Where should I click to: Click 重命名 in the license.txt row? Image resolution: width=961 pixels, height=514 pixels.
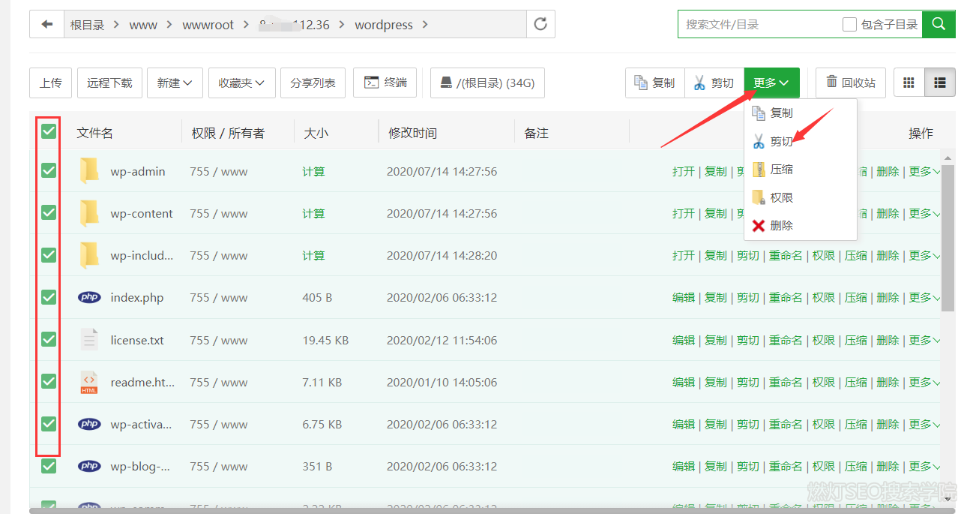click(786, 340)
